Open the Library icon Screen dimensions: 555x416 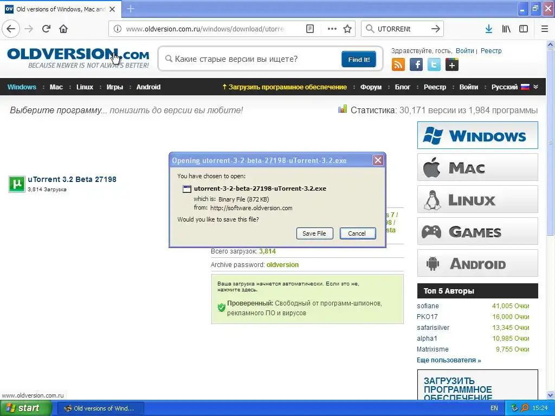[x=506, y=29]
